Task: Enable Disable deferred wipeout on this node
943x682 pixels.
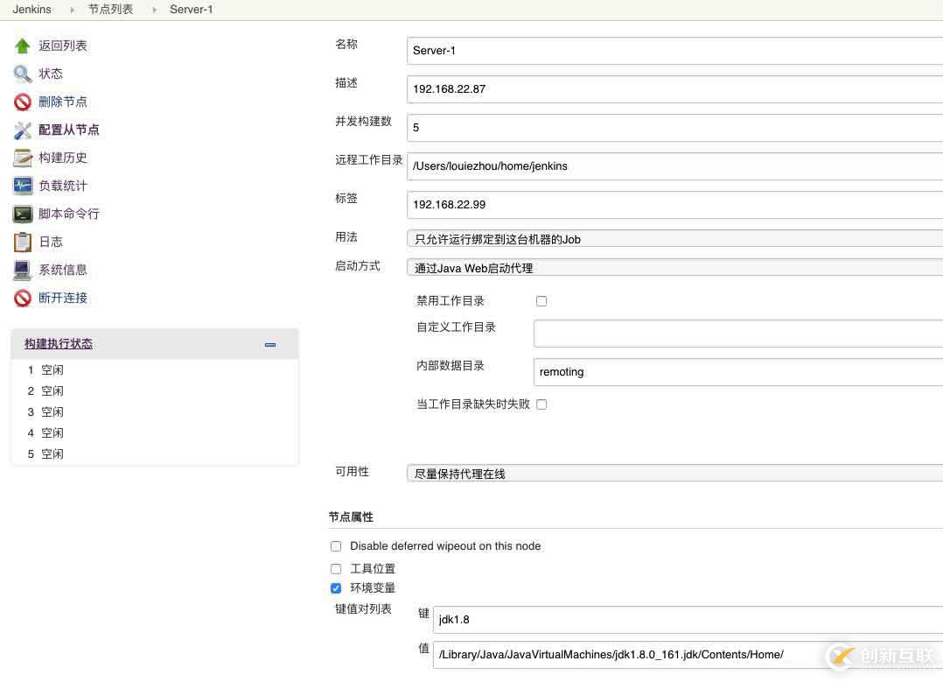Action: tap(336, 546)
